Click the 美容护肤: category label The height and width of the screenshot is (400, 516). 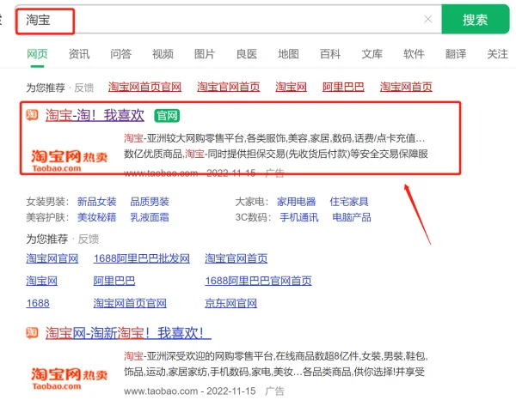[x=47, y=217]
